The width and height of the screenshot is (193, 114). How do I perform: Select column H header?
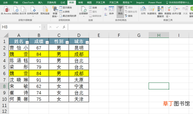159,35
